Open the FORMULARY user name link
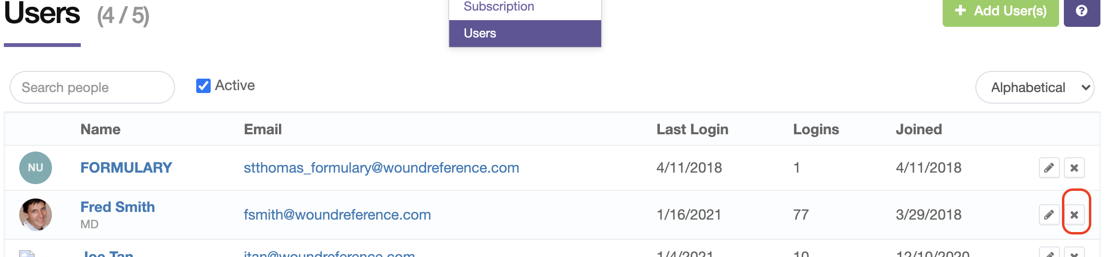This screenshot has height=257, width=1111. pyautogui.click(x=126, y=168)
